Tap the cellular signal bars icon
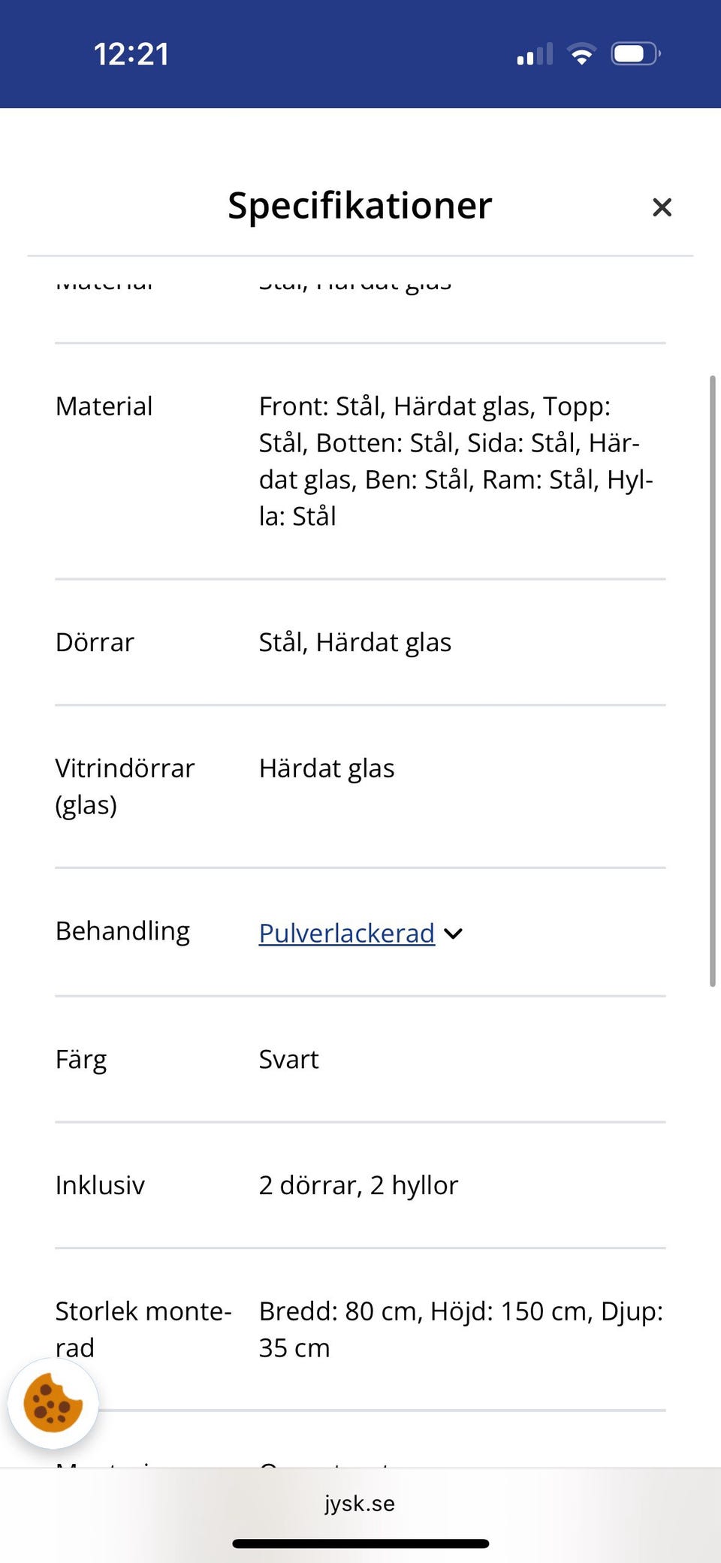 click(535, 54)
